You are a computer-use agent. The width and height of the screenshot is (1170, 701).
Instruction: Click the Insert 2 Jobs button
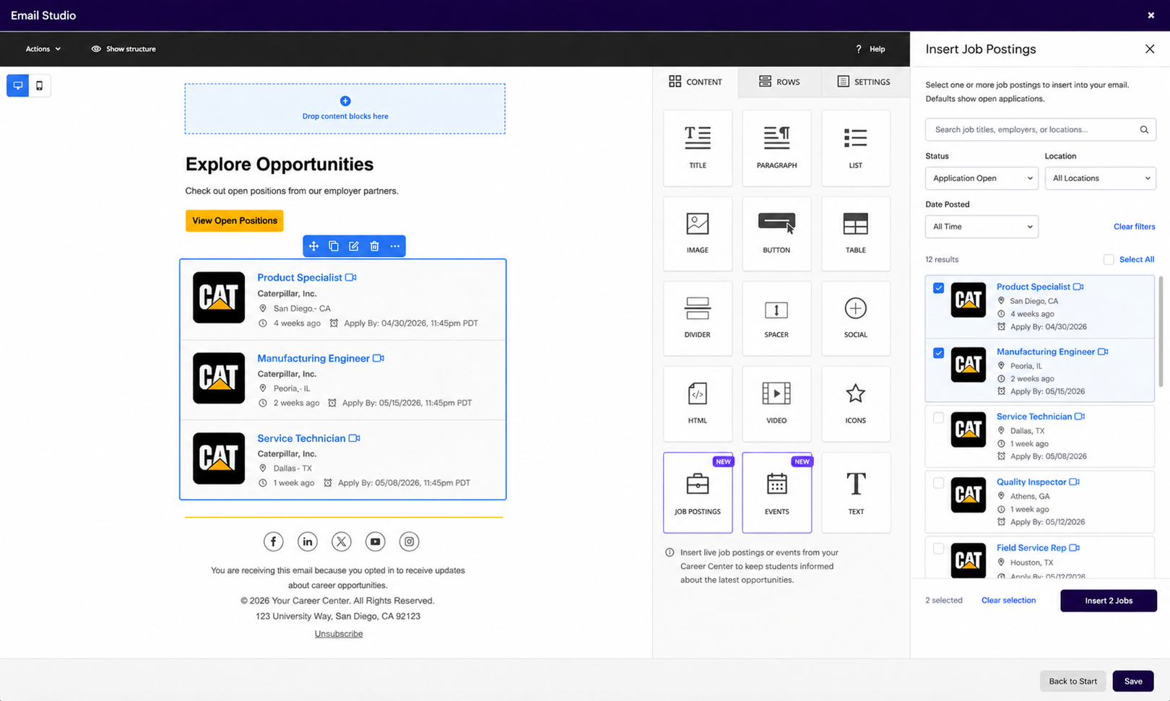coord(1109,601)
